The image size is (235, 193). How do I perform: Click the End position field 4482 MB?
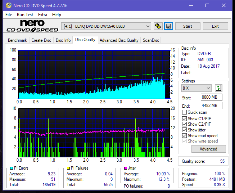pyautogui.click(x=212, y=106)
